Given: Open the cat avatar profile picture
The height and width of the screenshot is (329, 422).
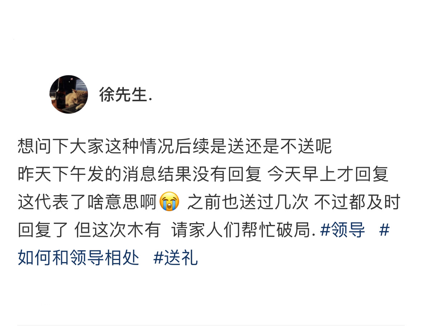Looking at the screenshot, I should (69, 94).
